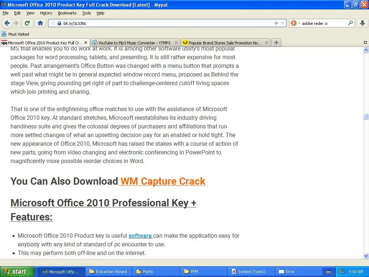Click the 4:00 AM system clock

pyautogui.click(x=356, y=272)
